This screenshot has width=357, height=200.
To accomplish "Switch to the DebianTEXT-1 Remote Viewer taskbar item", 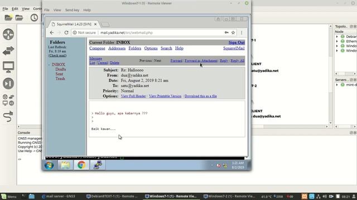I will 112,196.
